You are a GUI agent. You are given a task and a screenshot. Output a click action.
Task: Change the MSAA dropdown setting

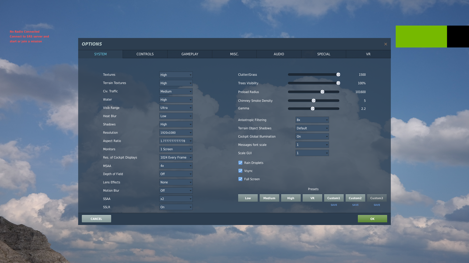176,166
